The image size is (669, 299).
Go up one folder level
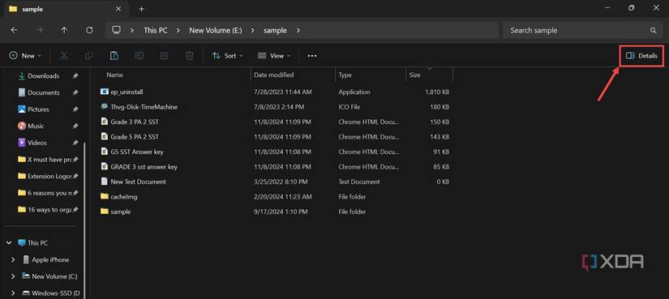[x=64, y=30]
